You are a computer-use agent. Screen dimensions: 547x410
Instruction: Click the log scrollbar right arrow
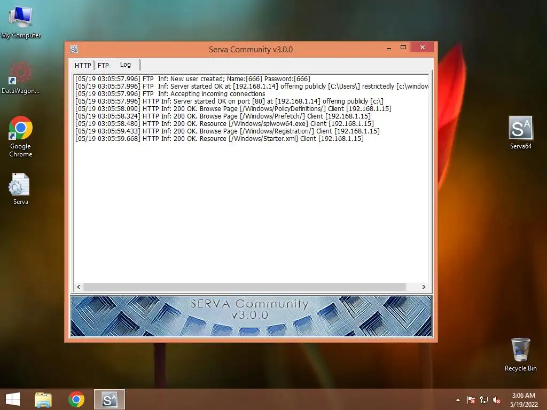pyautogui.click(x=424, y=287)
